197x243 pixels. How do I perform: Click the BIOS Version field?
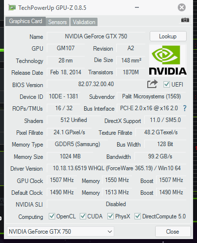click(x=96, y=84)
